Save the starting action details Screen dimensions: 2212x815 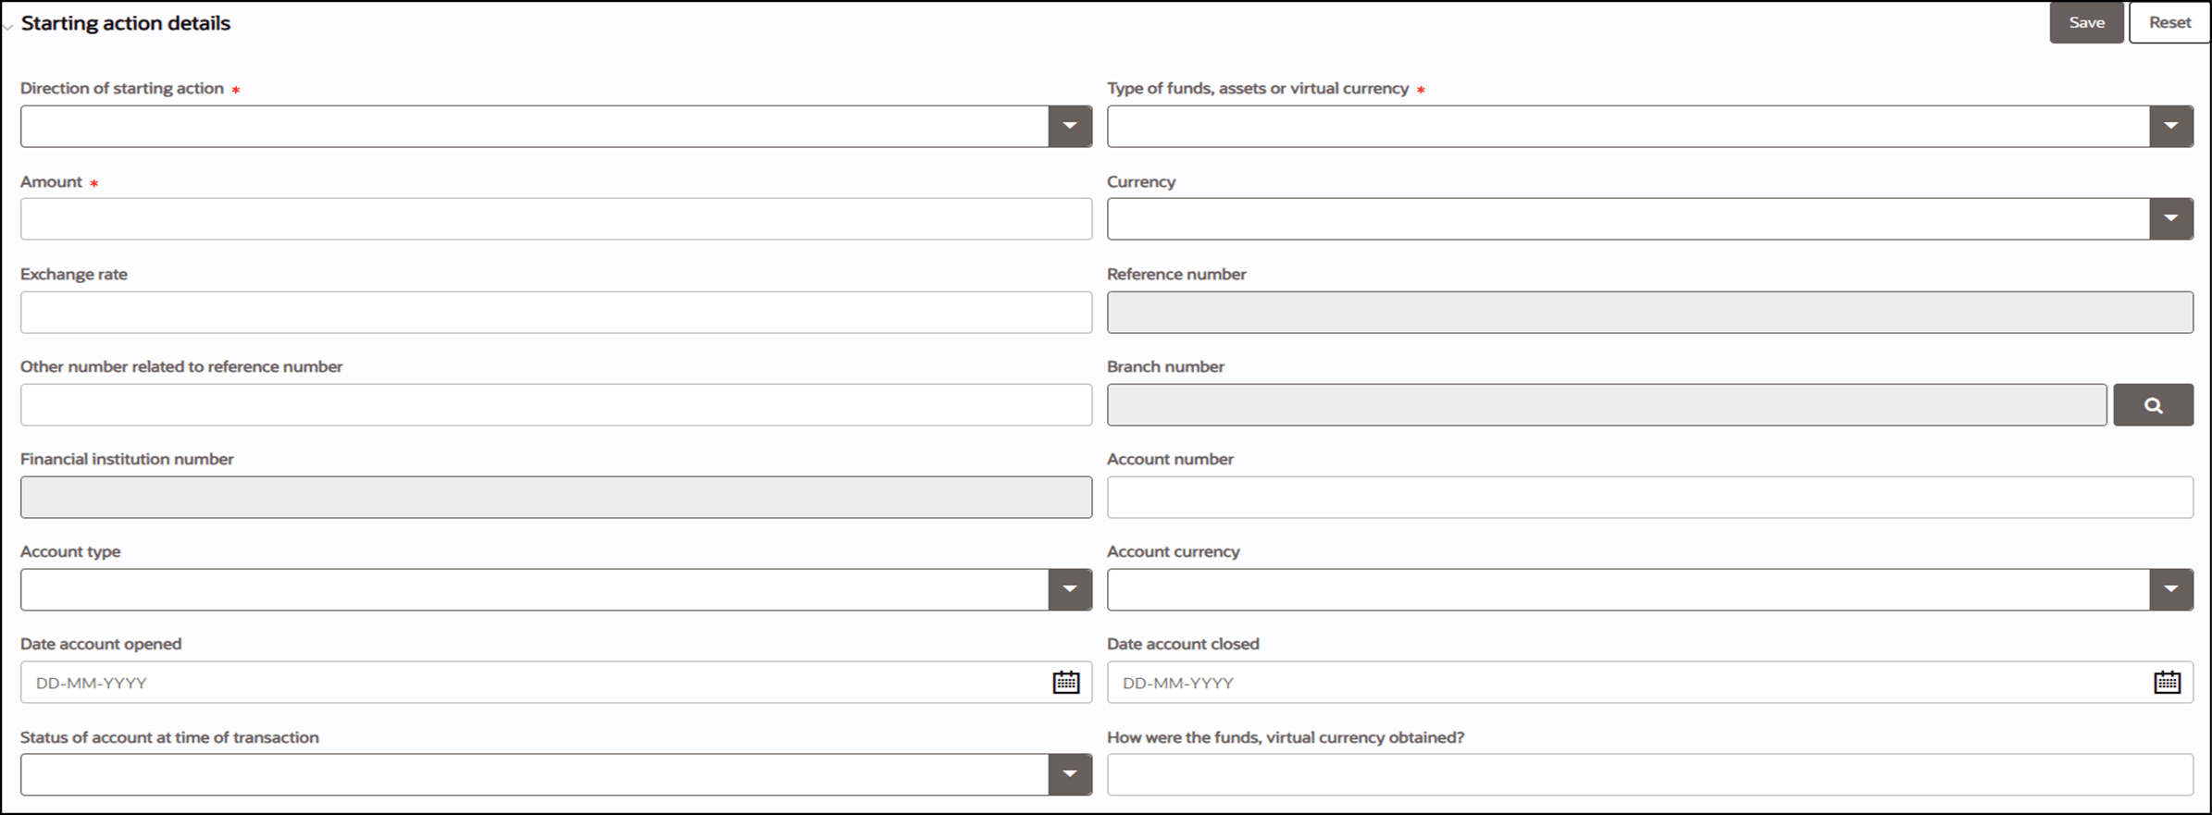coord(2086,22)
